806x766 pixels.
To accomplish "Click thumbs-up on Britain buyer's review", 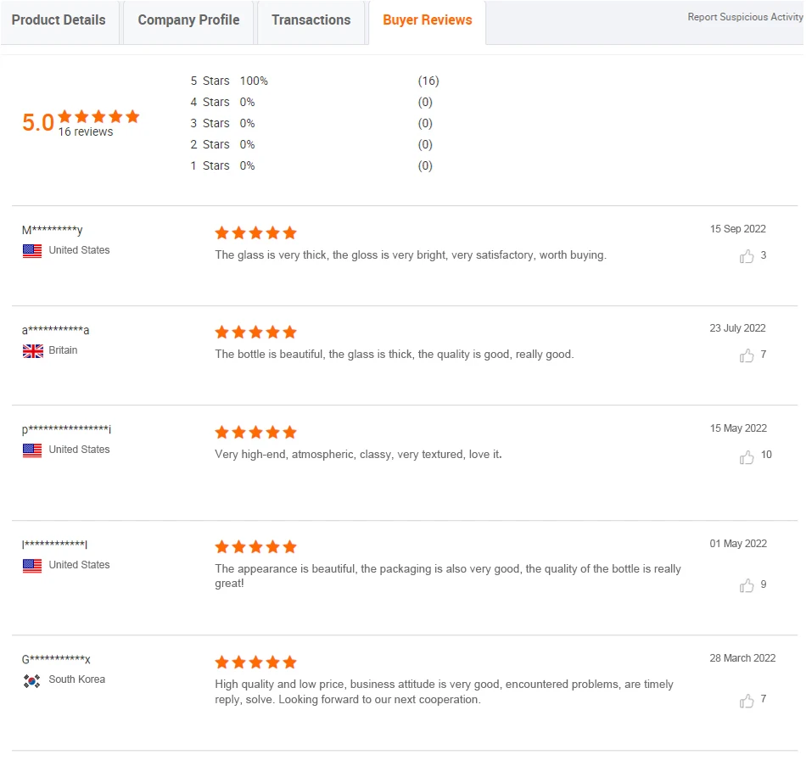I will point(747,355).
